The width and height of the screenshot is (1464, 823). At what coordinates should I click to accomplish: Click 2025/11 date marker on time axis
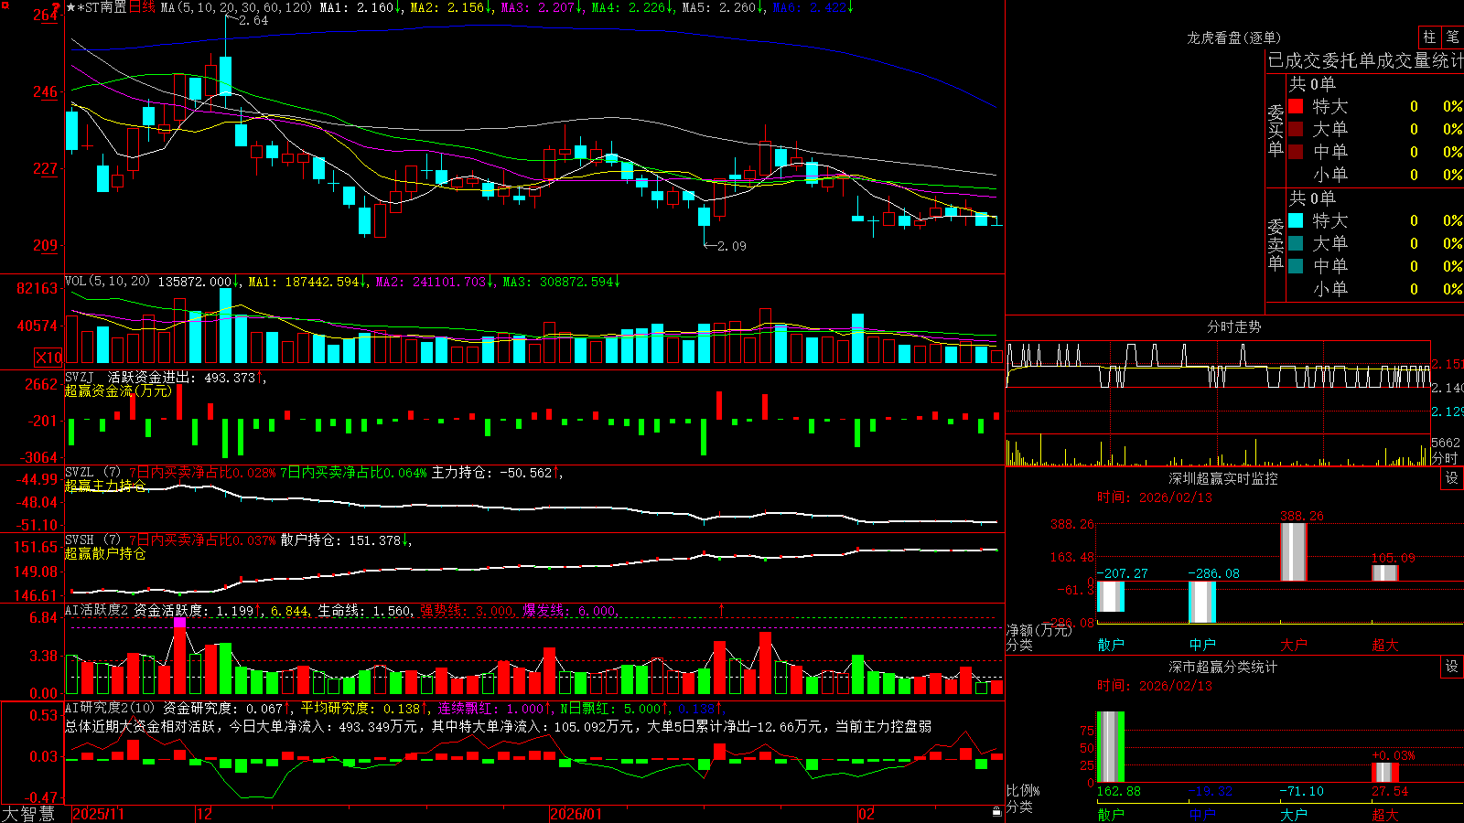click(98, 814)
